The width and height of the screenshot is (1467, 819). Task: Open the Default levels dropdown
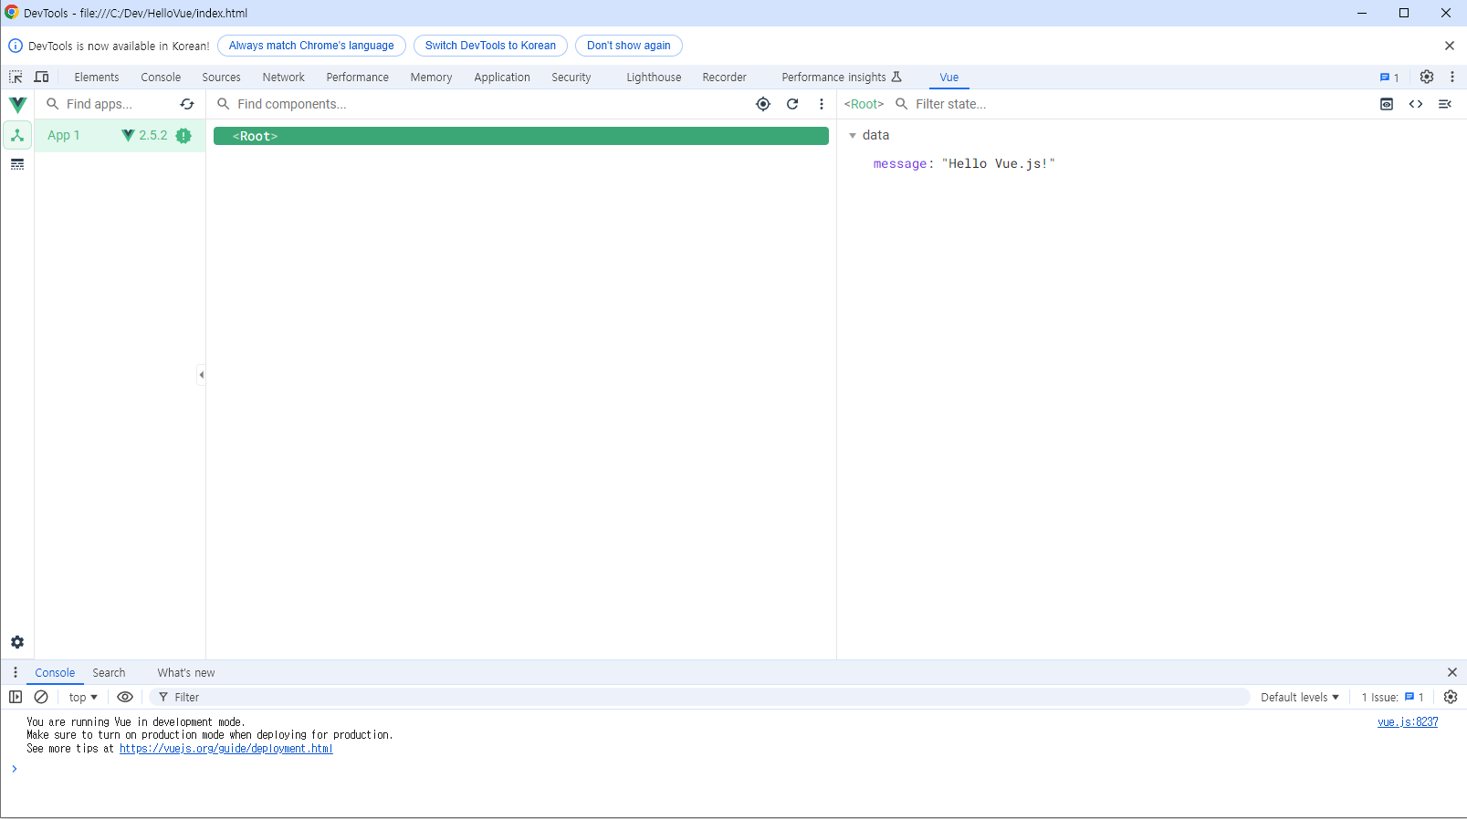1300,697
